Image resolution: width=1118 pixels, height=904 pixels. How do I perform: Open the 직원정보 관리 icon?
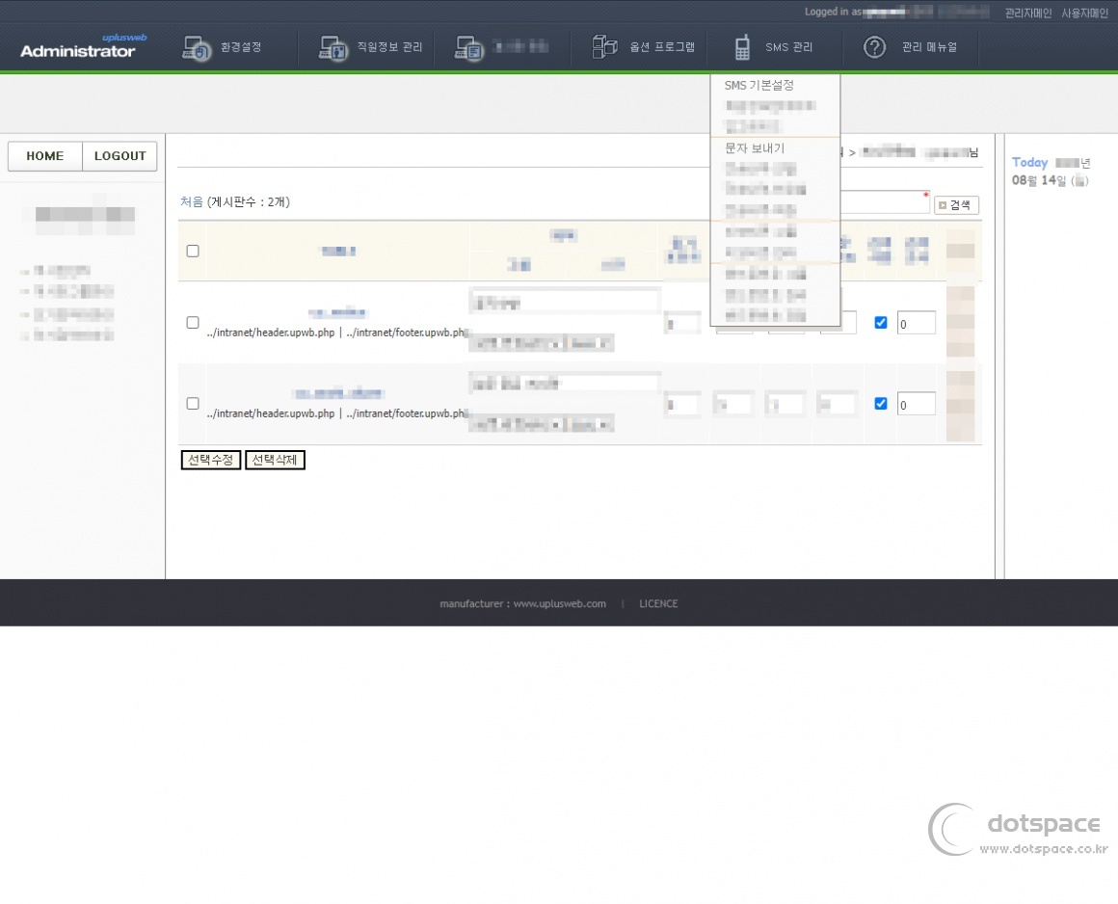click(333, 47)
